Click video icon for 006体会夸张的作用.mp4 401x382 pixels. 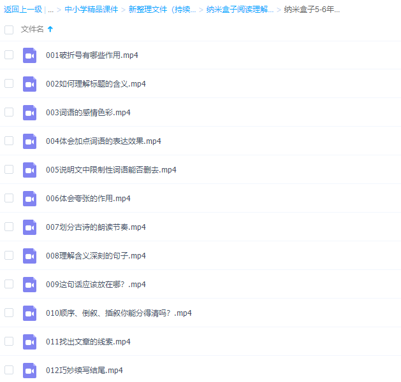point(29,199)
